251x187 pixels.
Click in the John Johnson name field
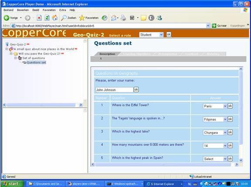114,90
